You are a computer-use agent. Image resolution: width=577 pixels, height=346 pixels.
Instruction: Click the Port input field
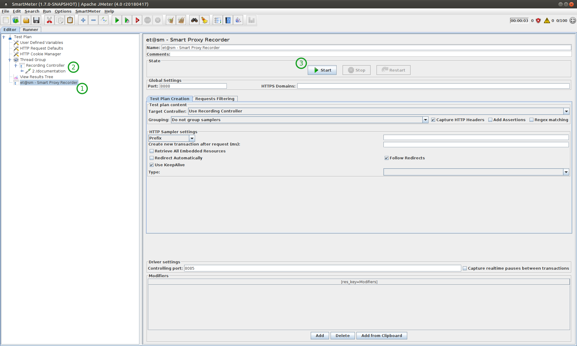point(193,86)
